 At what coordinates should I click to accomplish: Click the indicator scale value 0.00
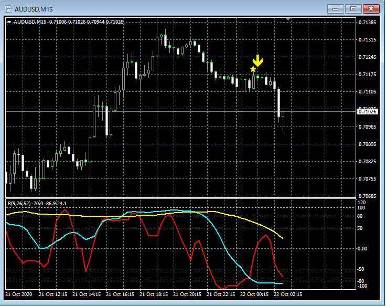point(362,249)
